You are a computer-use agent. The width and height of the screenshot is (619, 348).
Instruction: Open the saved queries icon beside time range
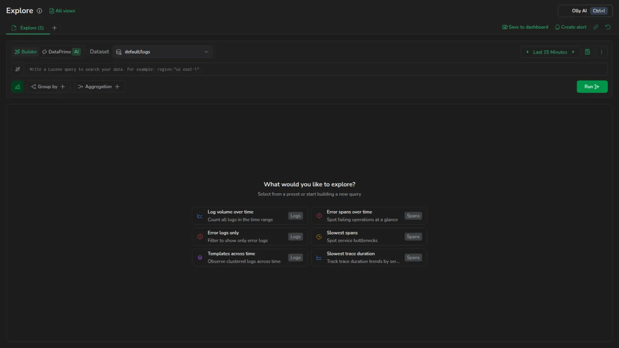point(587,52)
